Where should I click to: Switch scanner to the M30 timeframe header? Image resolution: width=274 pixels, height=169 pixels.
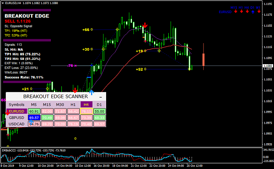(x=60, y=105)
